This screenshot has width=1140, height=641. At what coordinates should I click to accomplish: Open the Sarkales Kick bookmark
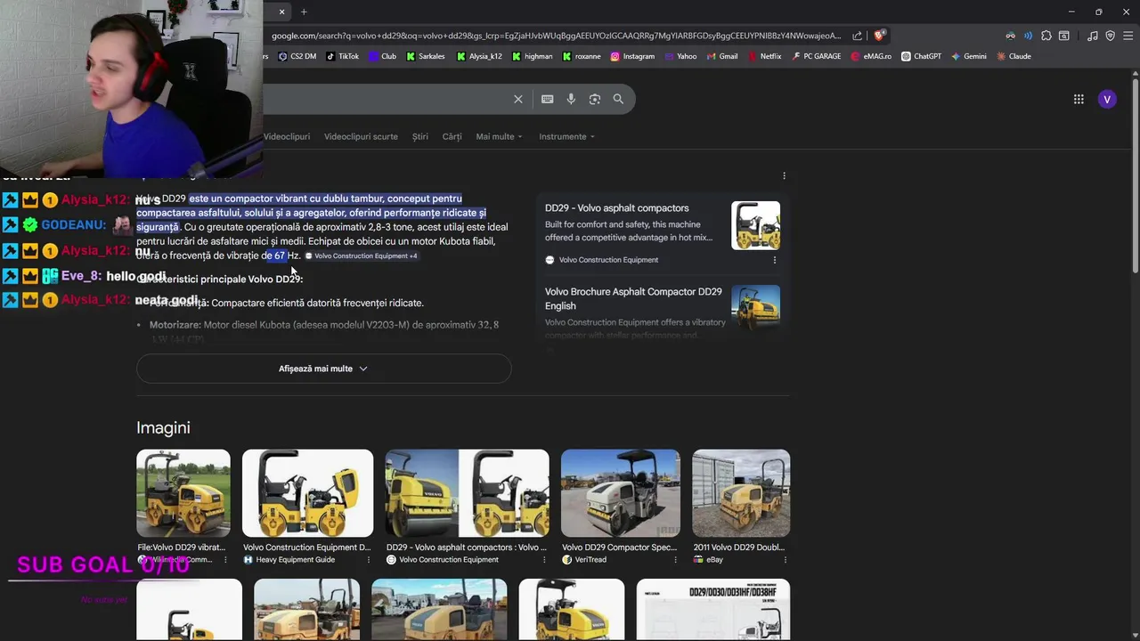pos(426,56)
